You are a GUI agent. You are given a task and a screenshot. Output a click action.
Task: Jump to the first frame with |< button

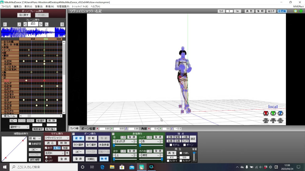tap(5, 24)
